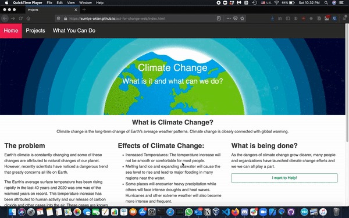The height and width of the screenshot is (218, 349).
Task: Click the Malwarebytes menu bar icon
Action: pyautogui.click(x=239, y=3)
